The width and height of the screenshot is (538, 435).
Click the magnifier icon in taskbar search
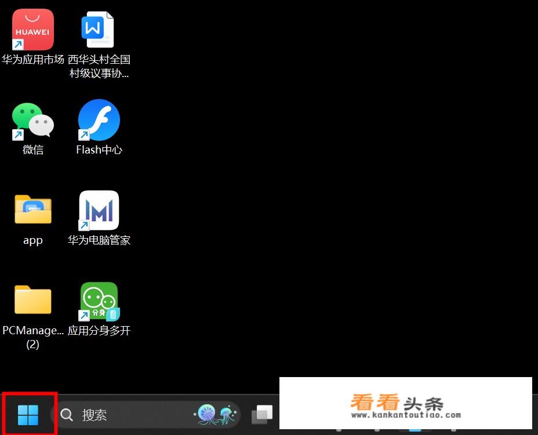pos(67,415)
